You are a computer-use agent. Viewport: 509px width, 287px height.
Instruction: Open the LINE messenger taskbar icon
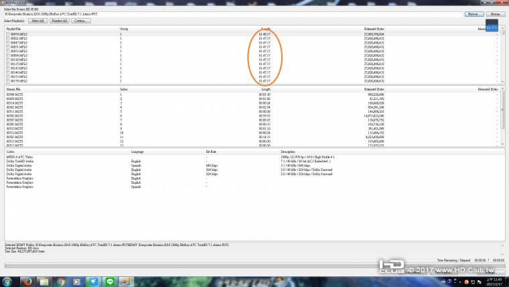click(x=109, y=282)
